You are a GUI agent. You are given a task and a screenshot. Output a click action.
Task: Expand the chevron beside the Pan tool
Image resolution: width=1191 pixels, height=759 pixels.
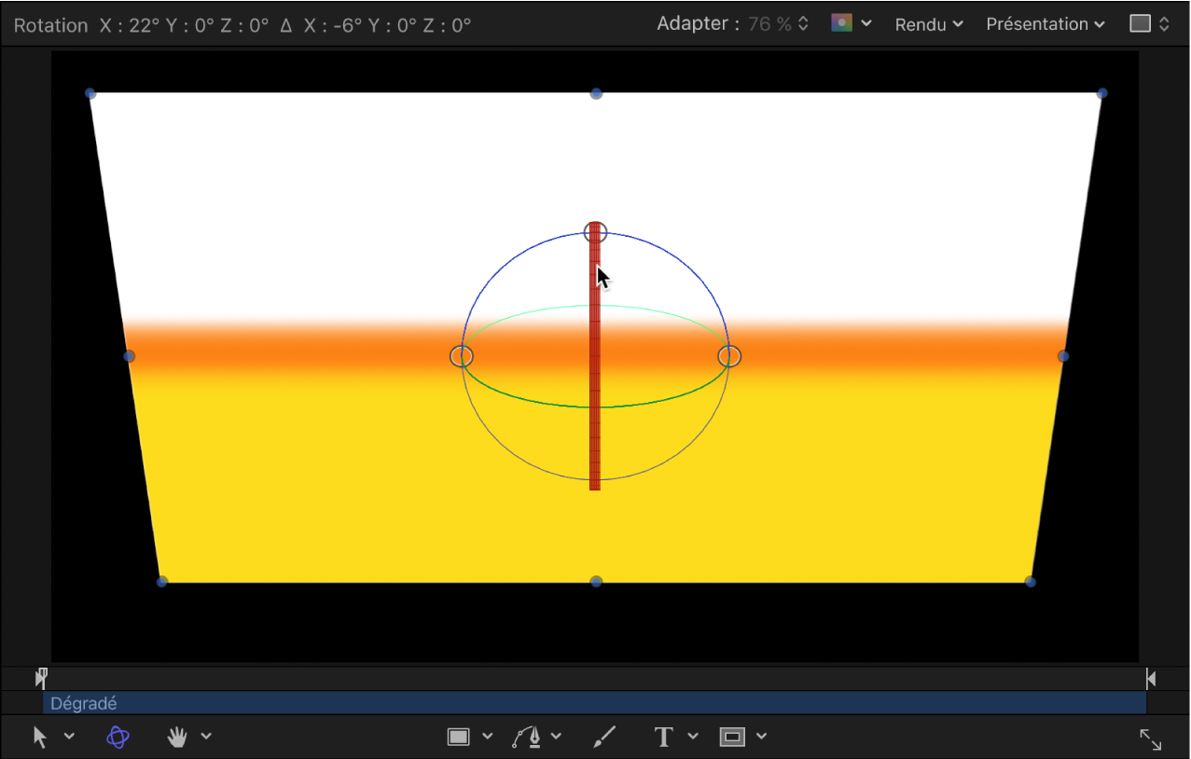point(206,737)
